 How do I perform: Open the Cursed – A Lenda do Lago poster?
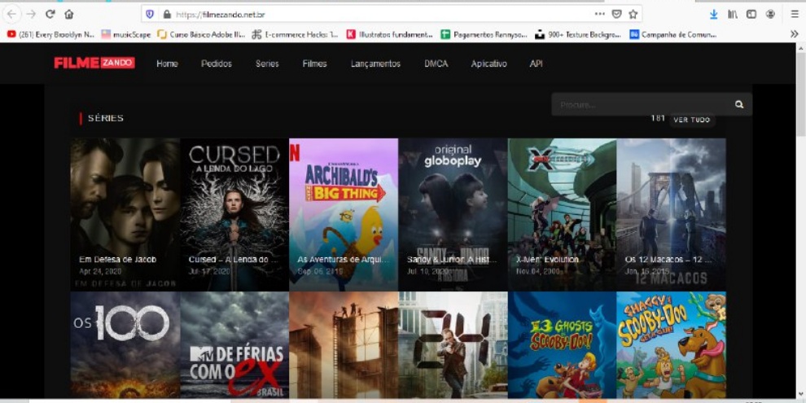coord(234,213)
